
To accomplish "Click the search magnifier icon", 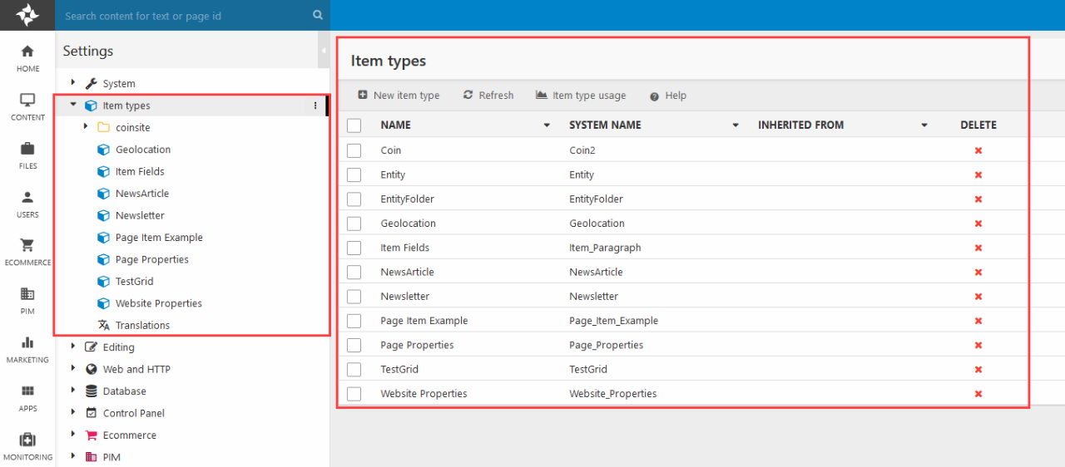I will [318, 15].
